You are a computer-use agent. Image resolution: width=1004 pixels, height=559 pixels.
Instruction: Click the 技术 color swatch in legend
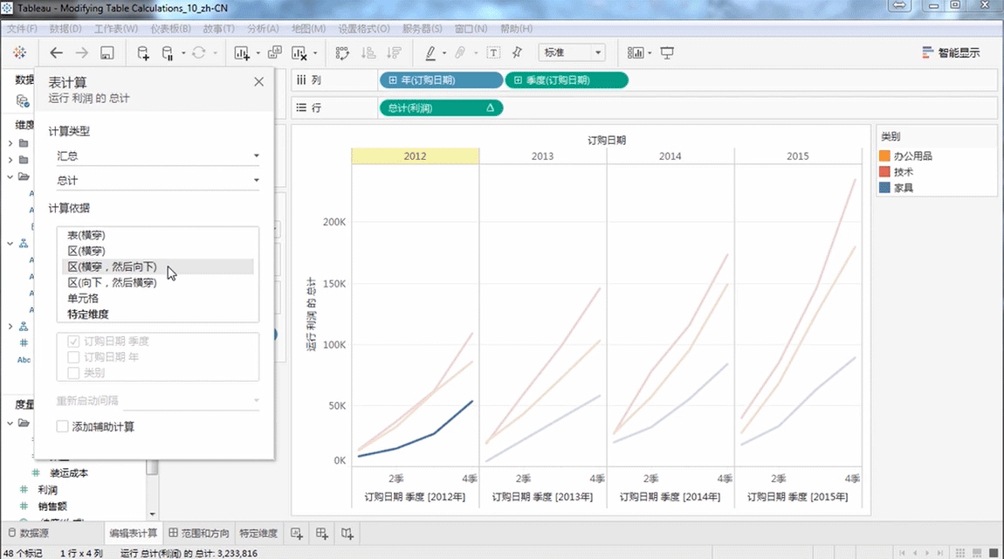884,172
